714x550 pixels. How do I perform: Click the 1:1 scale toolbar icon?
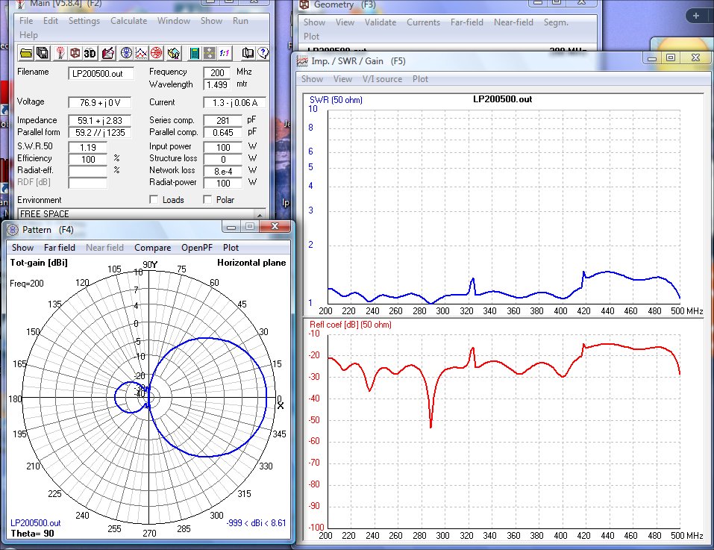(225, 53)
